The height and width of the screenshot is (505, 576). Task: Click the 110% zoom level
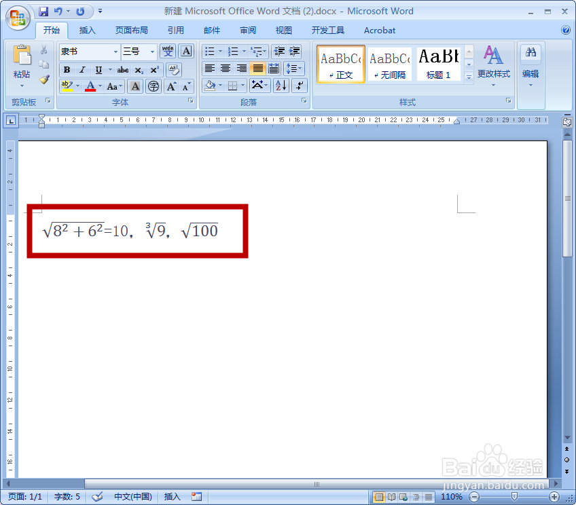click(452, 497)
